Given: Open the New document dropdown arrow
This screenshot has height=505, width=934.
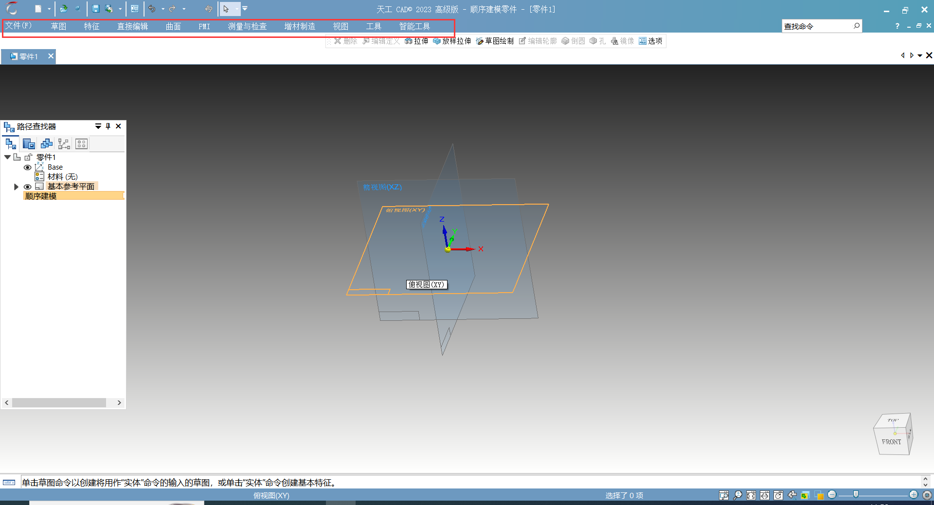Looking at the screenshot, I should click(49, 9).
